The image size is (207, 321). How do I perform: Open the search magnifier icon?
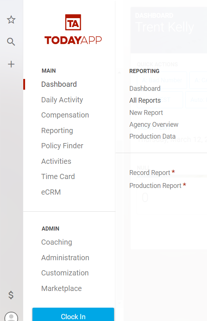11,42
